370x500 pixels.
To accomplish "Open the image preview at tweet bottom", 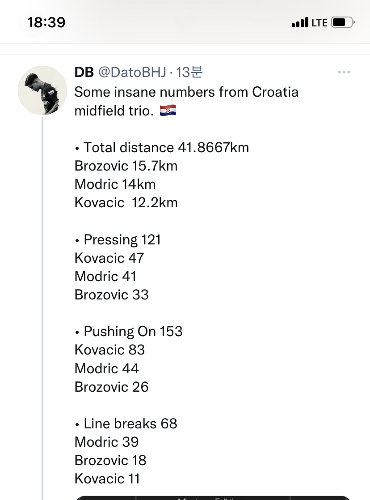I will point(212,497).
